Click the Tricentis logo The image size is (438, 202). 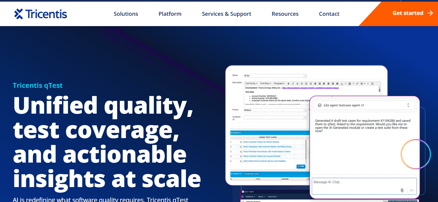coord(41,14)
